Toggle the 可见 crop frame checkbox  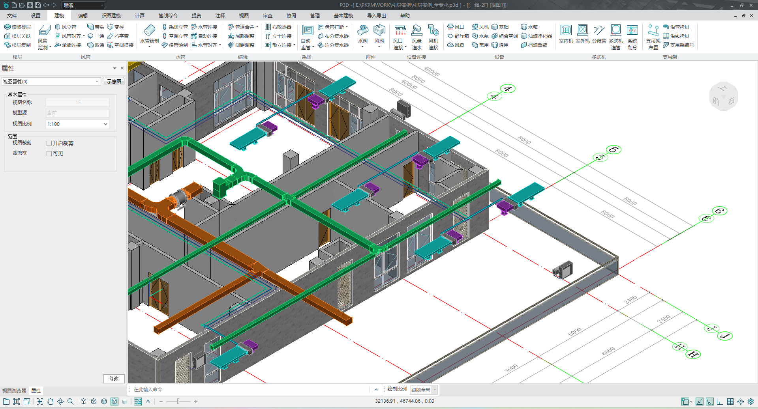pyautogui.click(x=49, y=153)
